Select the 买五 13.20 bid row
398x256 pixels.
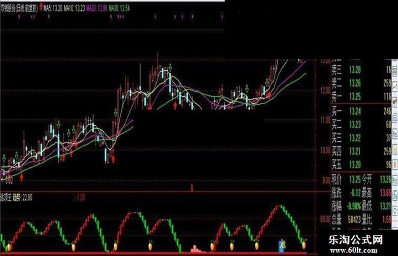[361, 165]
